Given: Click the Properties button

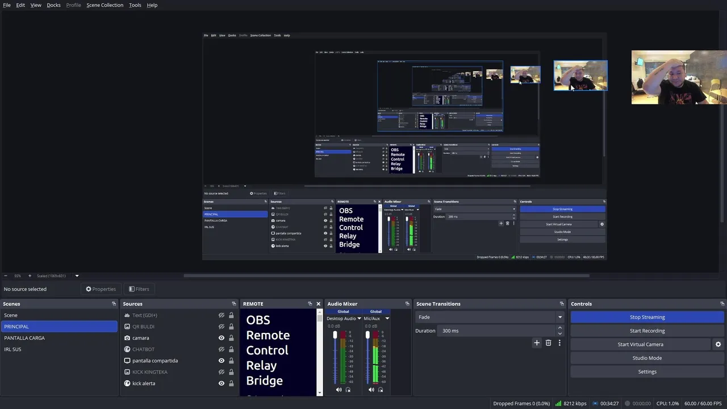Looking at the screenshot, I should [101, 289].
